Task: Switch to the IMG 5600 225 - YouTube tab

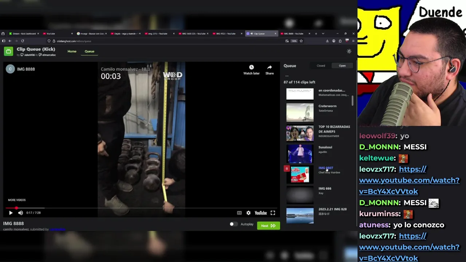Action: [x=193, y=33]
